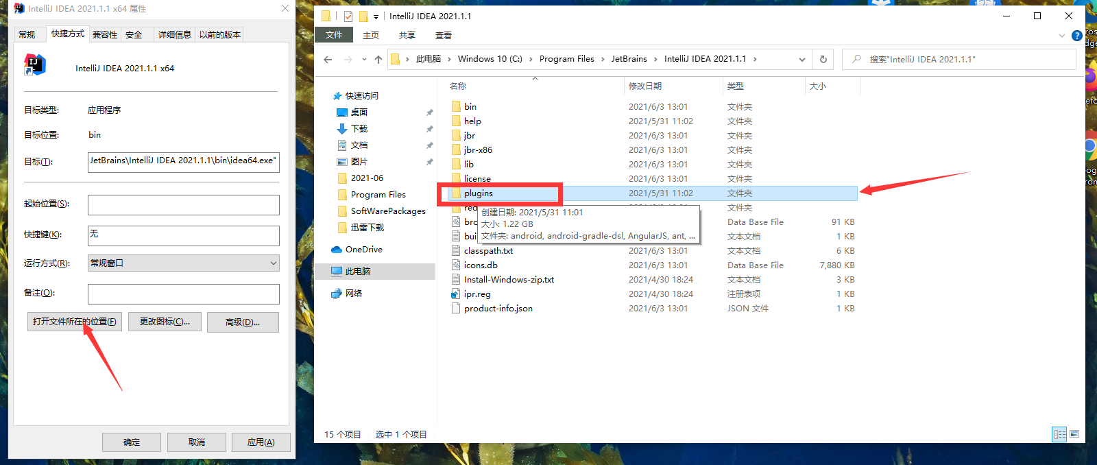Go up one folder level arrow
1097x465 pixels.
pyautogui.click(x=378, y=60)
